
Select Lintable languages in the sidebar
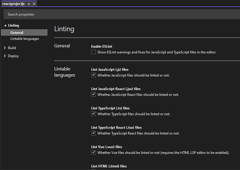click(25, 38)
